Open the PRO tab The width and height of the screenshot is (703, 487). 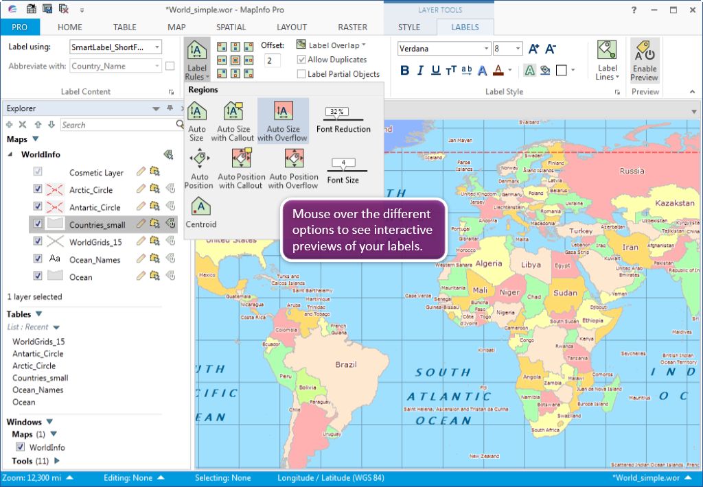pyautogui.click(x=20, y=27)
